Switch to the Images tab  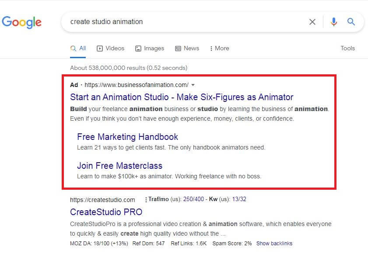pyautogui.click(x=150, y=48)
